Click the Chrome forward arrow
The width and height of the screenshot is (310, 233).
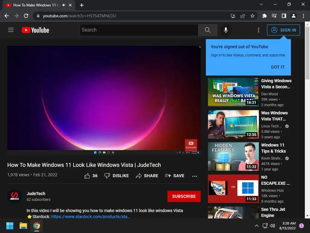(x=16, y=16)
